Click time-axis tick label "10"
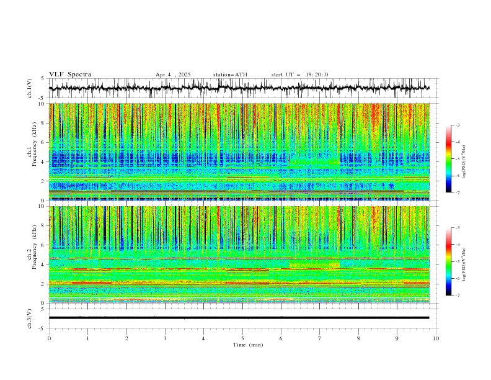The image size is (491, 380). [436, 338]
